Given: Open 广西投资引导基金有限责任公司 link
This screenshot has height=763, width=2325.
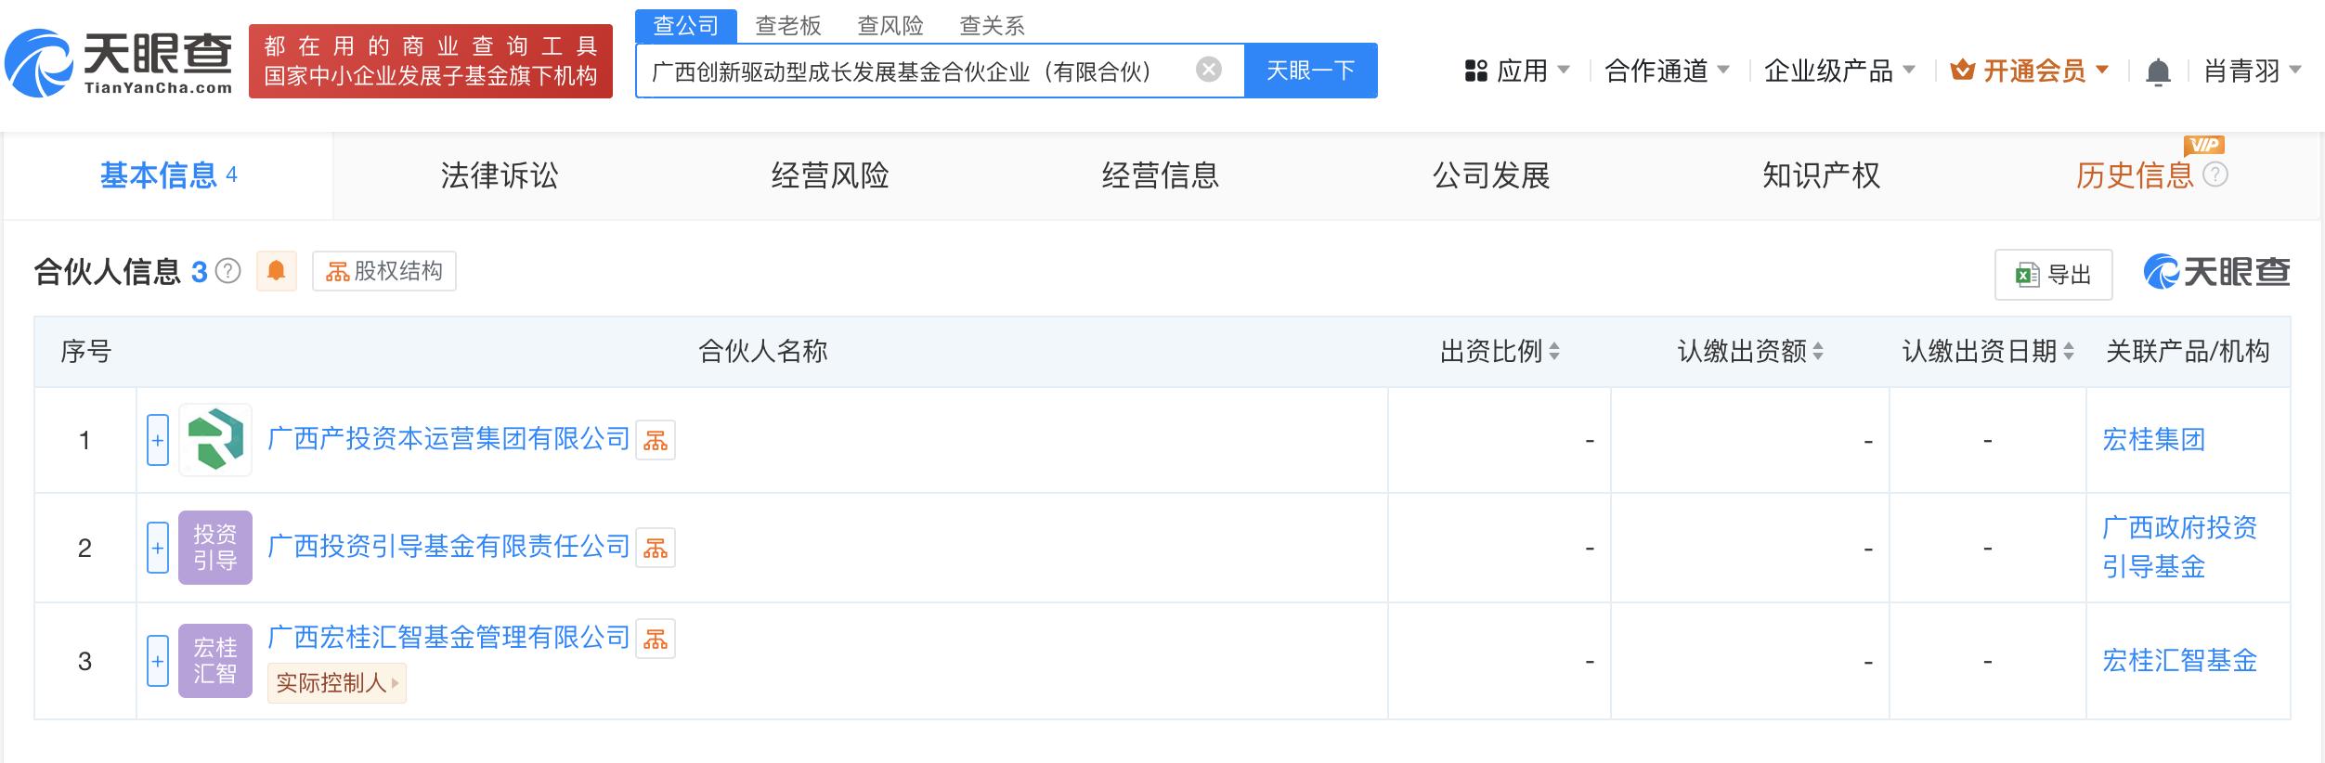Looking at the screenshot, I should [x=448, y=547].
